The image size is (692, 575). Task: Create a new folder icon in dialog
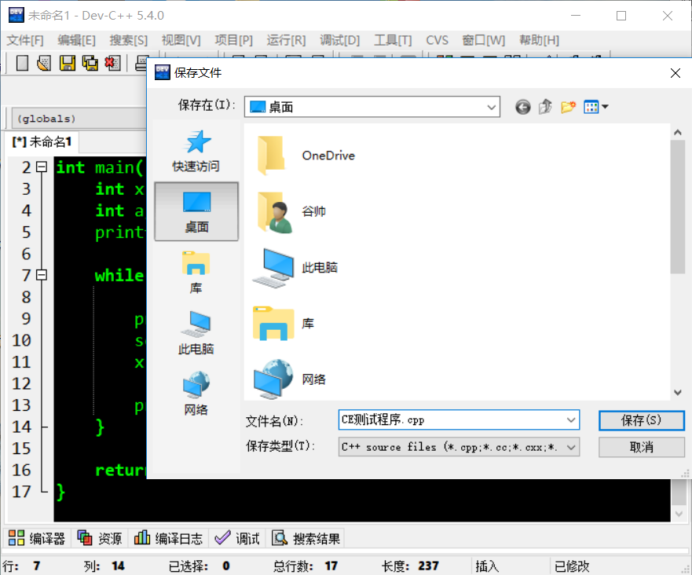point(569,107)
